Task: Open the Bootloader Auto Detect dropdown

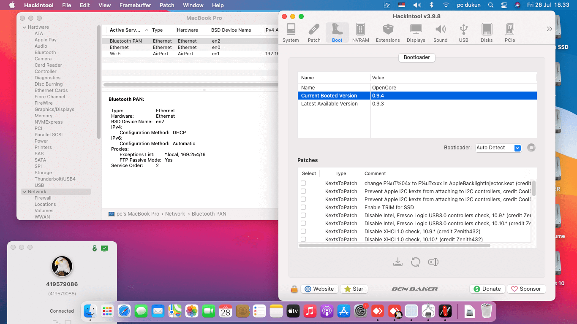Action: click(x=498, y=148)
